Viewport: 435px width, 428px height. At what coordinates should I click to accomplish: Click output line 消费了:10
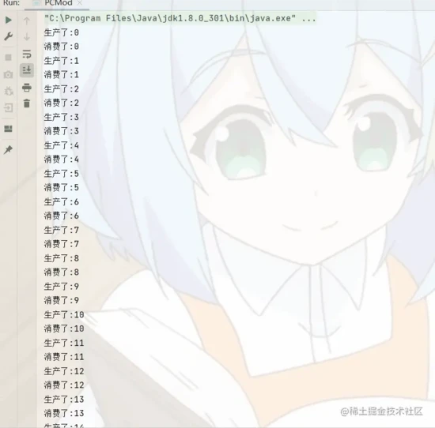click(64, 329)
